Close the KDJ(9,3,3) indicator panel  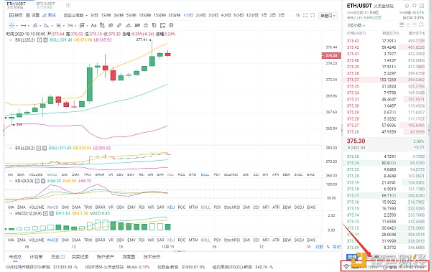tap(43, 181)
